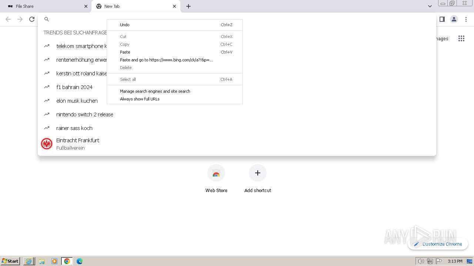Open the Windows Start menu

click(x=10, y=261)
